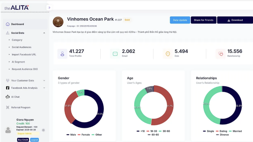
Task: Expand Your Customer Data chevron
Action: (x=44, y=80)
